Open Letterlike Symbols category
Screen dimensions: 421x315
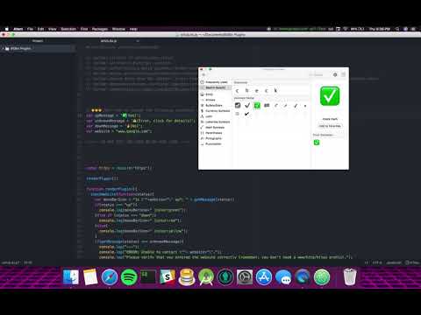[215, 122]
